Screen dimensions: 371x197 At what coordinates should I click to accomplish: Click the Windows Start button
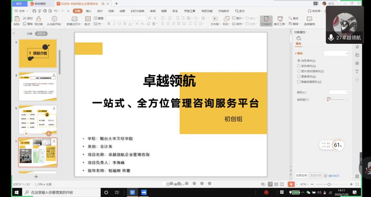tap(17, 192)
